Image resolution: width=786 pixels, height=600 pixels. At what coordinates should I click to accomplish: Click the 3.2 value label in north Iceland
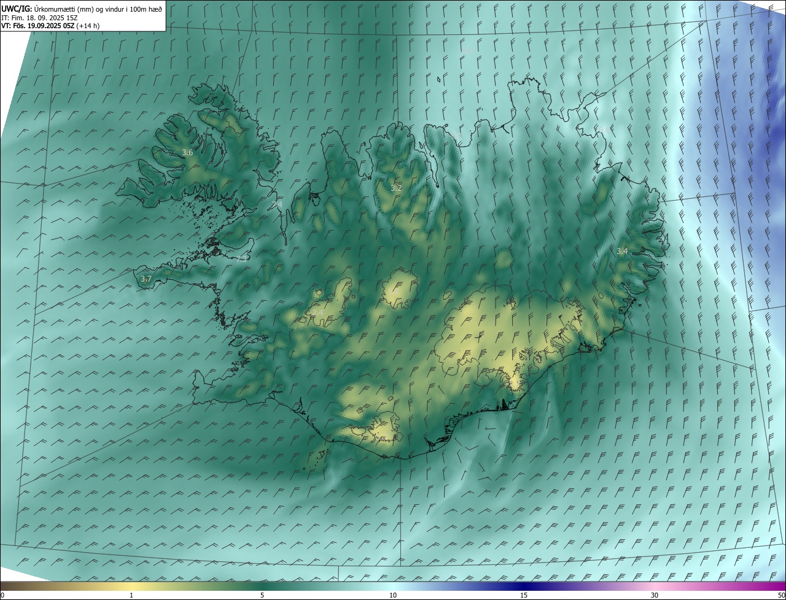tap(396, 188)
